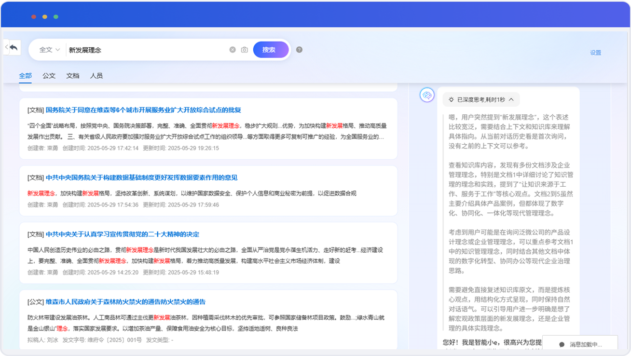Image resolution: width=631 pixels, height=356 pixels.
Task: Clear the search box text
Action: [x=233, y=50]
